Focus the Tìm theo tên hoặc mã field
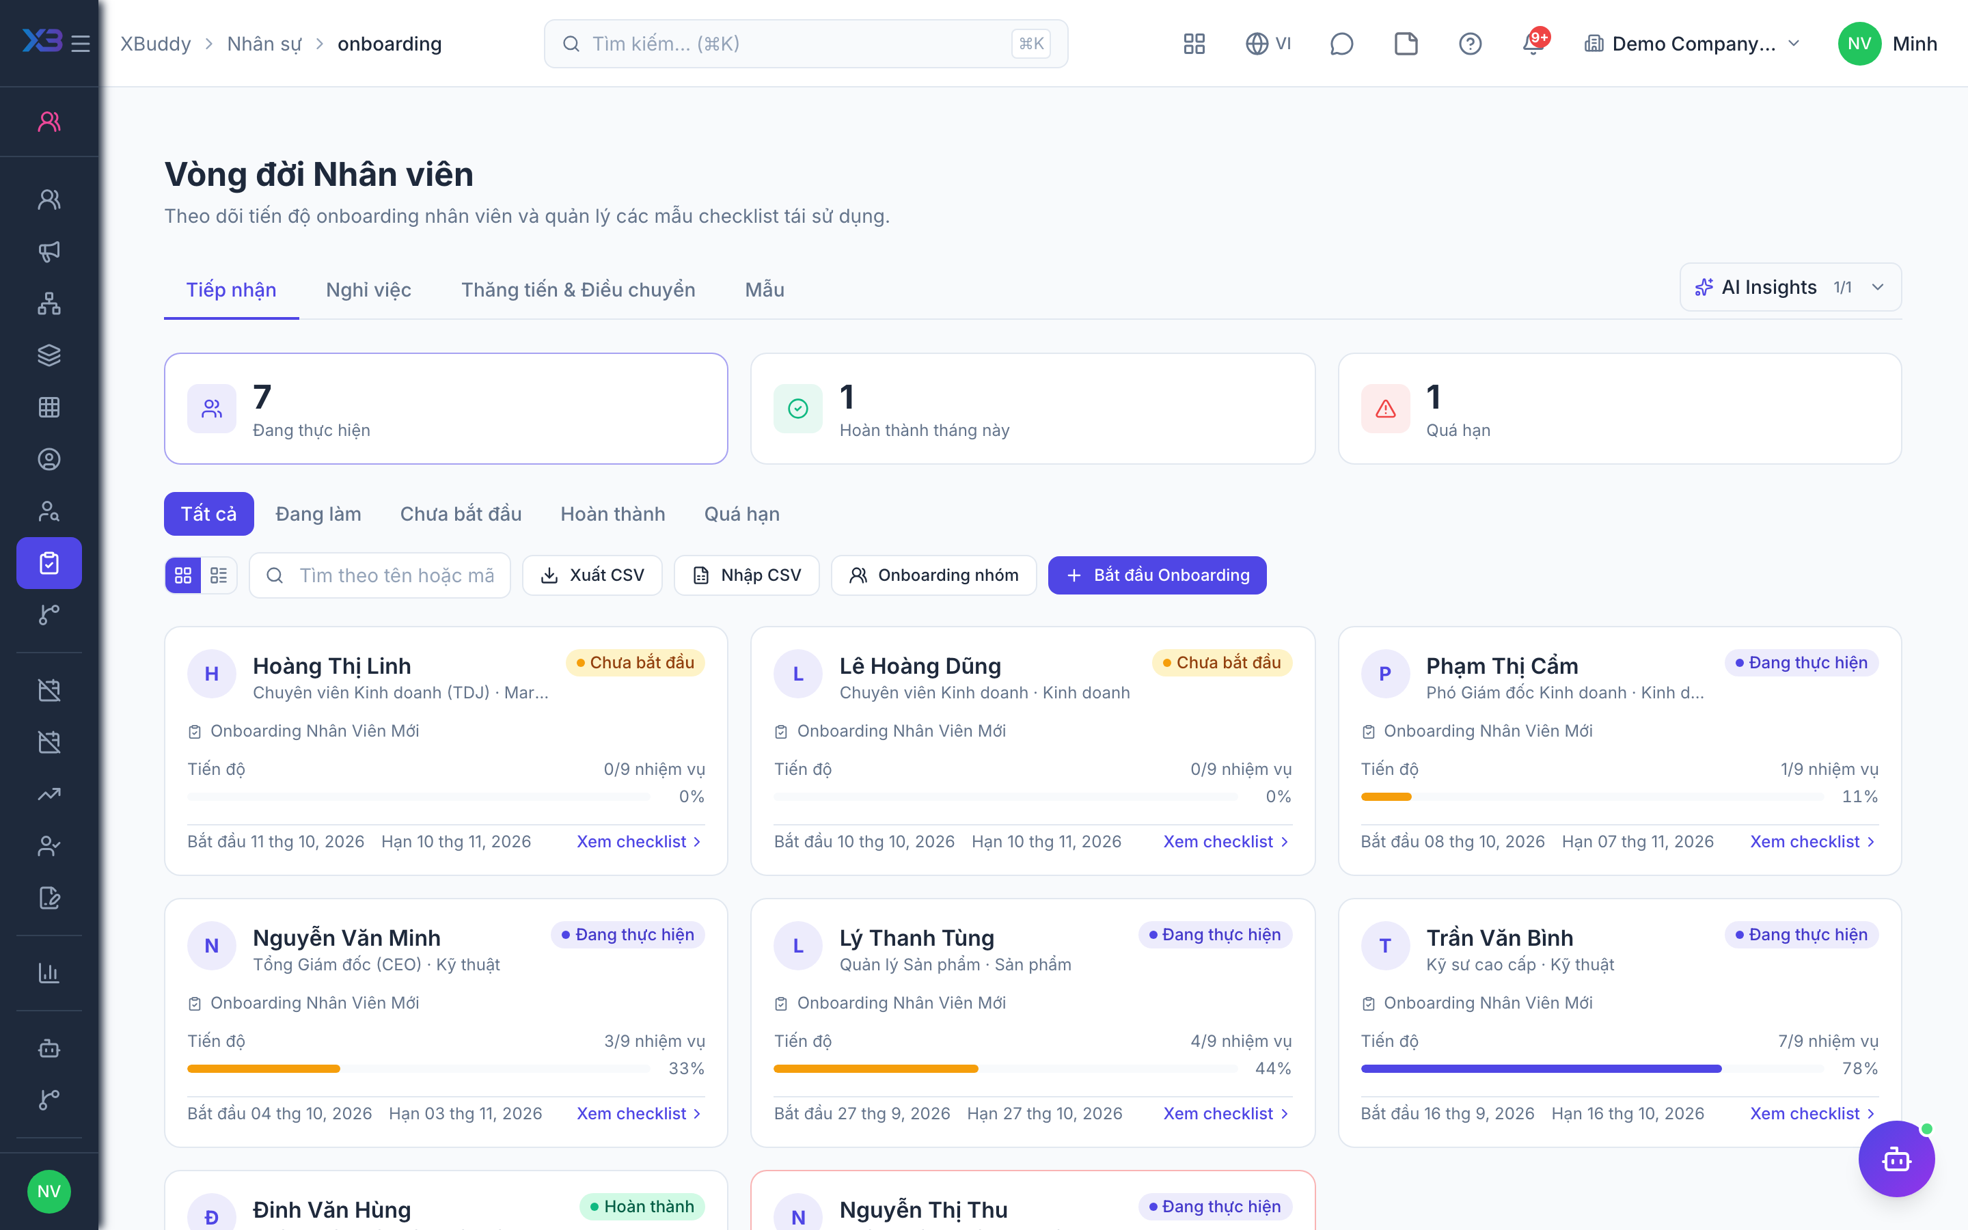 (x=380, y=575)
